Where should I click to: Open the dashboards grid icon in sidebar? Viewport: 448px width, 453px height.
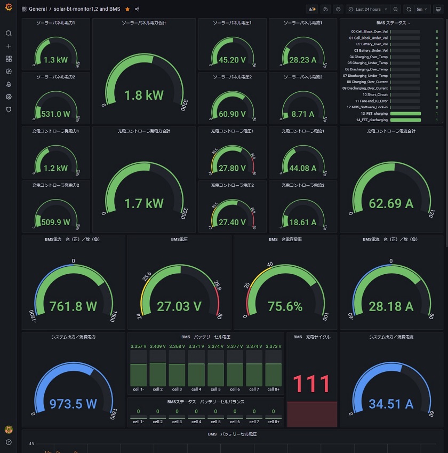pos(9,59)
